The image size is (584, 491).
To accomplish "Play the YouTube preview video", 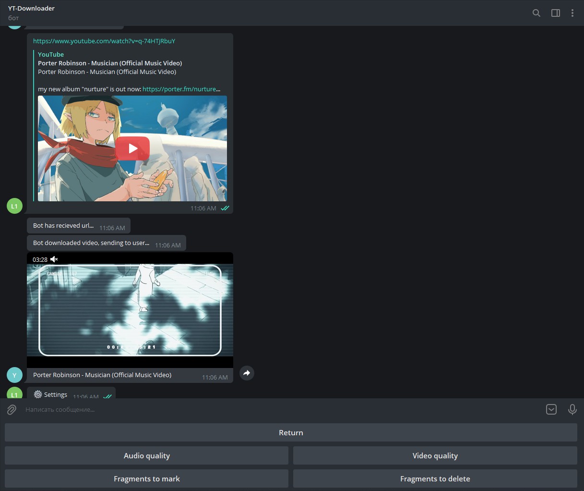I will (132, 148).
